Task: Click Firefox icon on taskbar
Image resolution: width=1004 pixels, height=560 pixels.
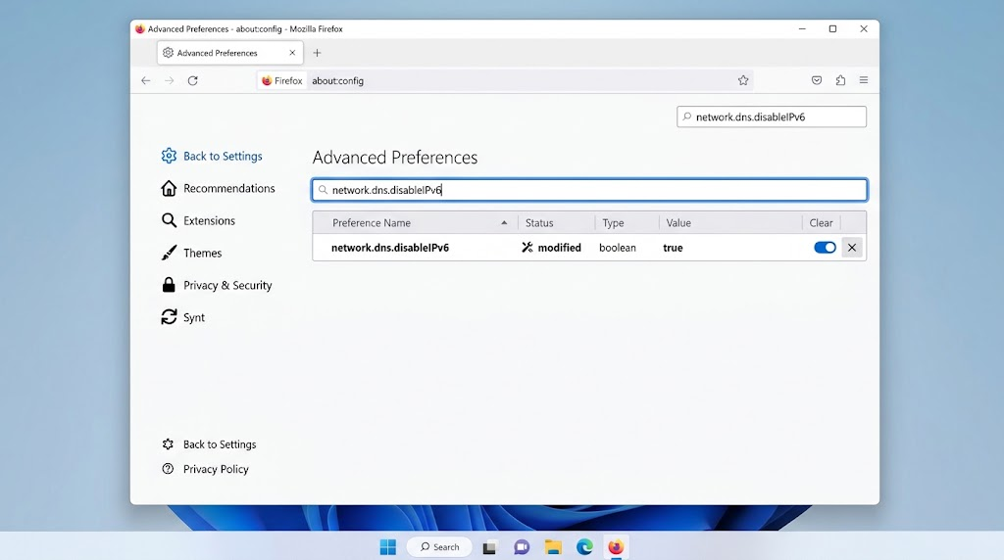Action: coord(616,547)
